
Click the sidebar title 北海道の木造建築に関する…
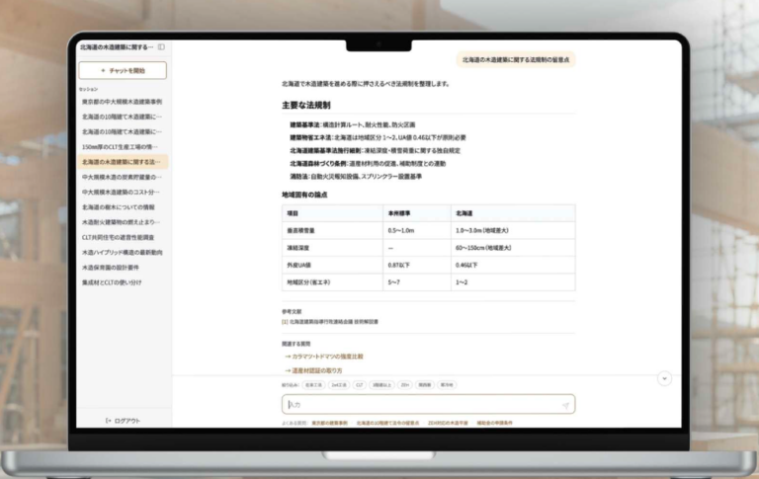117,47
